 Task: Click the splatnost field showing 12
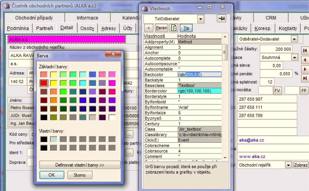point(267,82)
